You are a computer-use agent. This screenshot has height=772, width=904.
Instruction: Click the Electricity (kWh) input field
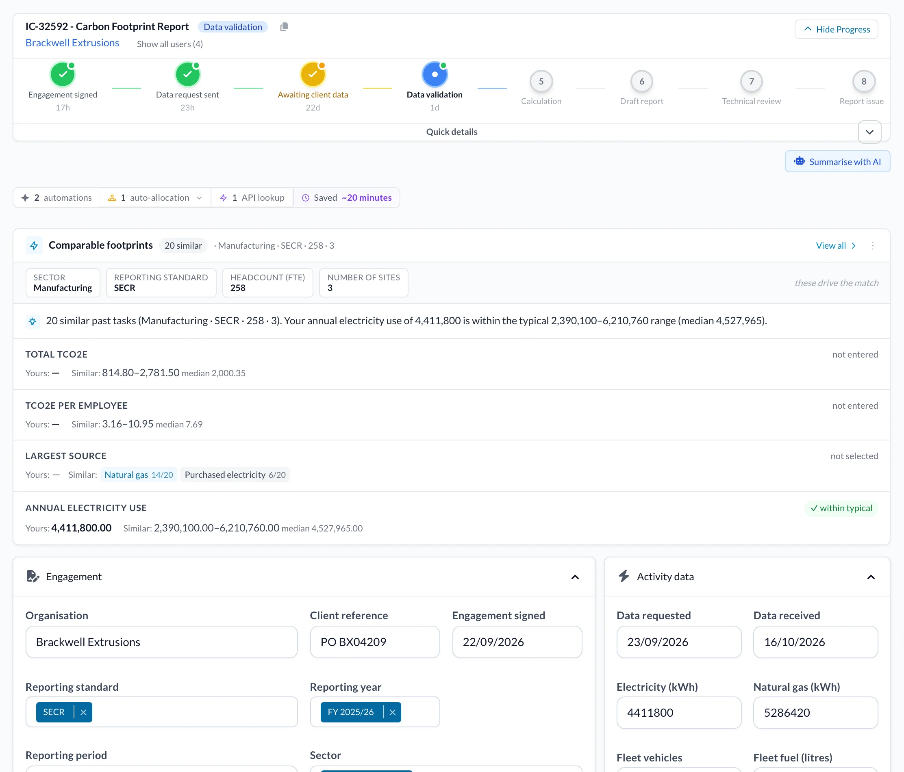click(679, 713)
